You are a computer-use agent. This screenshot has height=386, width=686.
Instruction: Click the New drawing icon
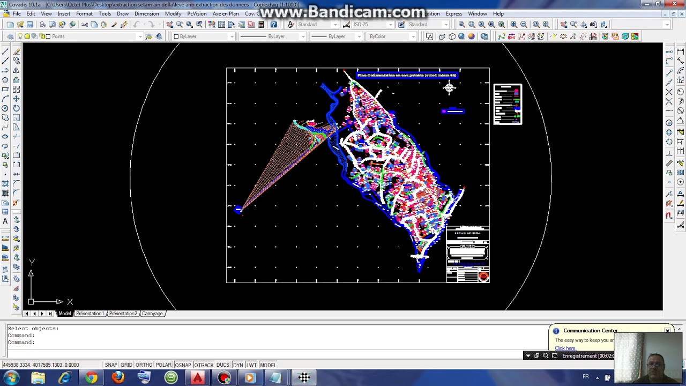click(x=11, y=25)
